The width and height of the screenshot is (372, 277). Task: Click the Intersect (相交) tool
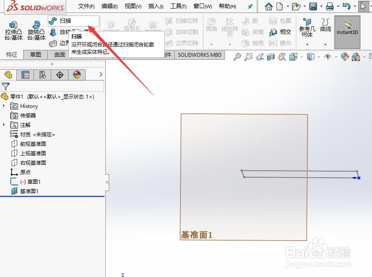tap(280, 32)
